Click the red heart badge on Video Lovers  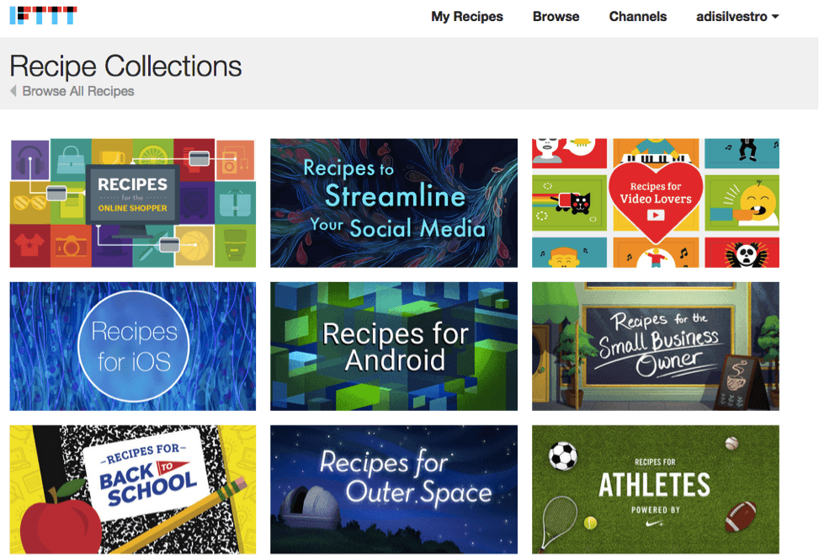655,195
